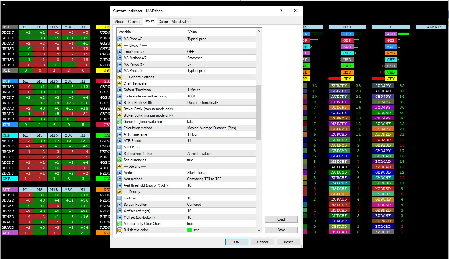Click the icon beside Default Timeframe
Viewport: 449px width, 259px height.
click(120, 90)
